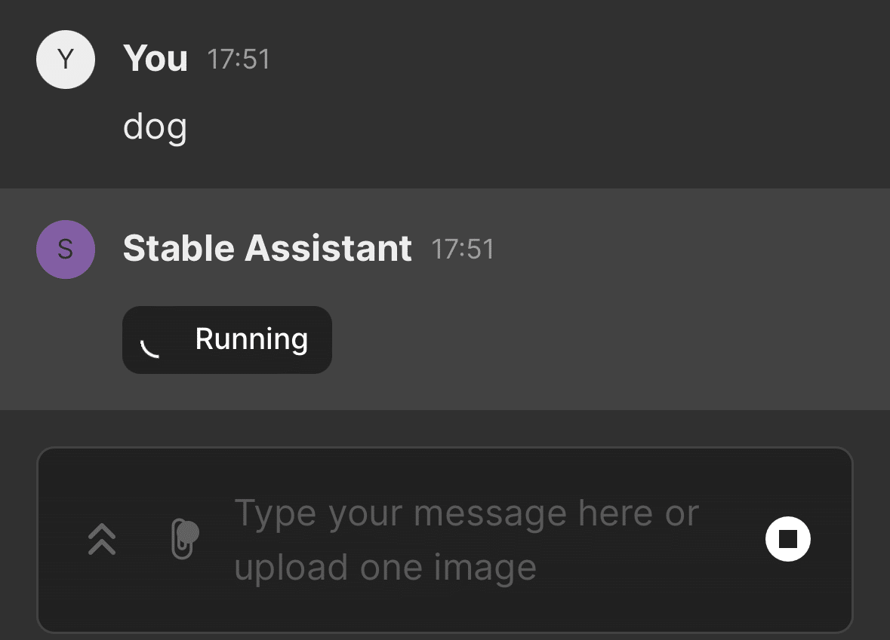This screenshot has height=640, width=890.
Task: Click the word Running in the status pill
Action: (x=251, y=339)
